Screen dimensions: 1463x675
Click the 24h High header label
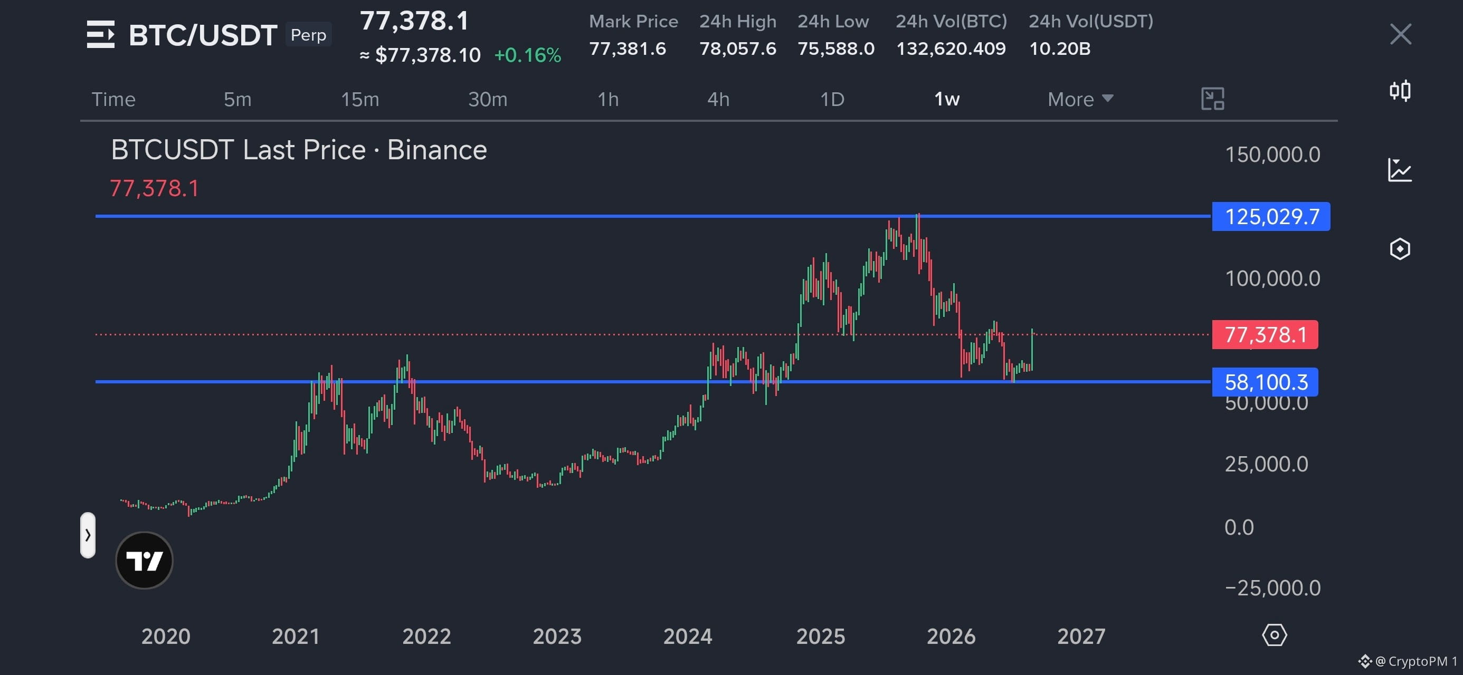click(x=738, y=21)
